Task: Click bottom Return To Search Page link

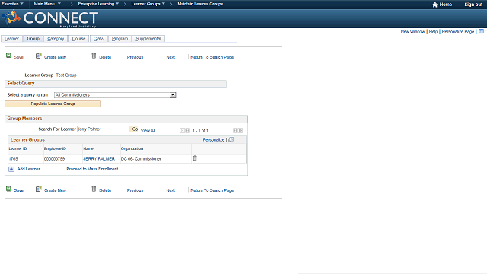Action: click(x=212, y=190)
